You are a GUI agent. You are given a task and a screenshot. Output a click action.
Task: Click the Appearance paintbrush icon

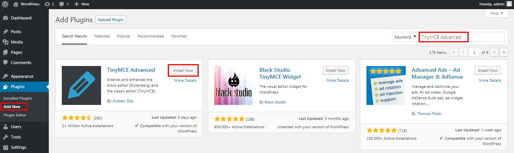[5, 76]
